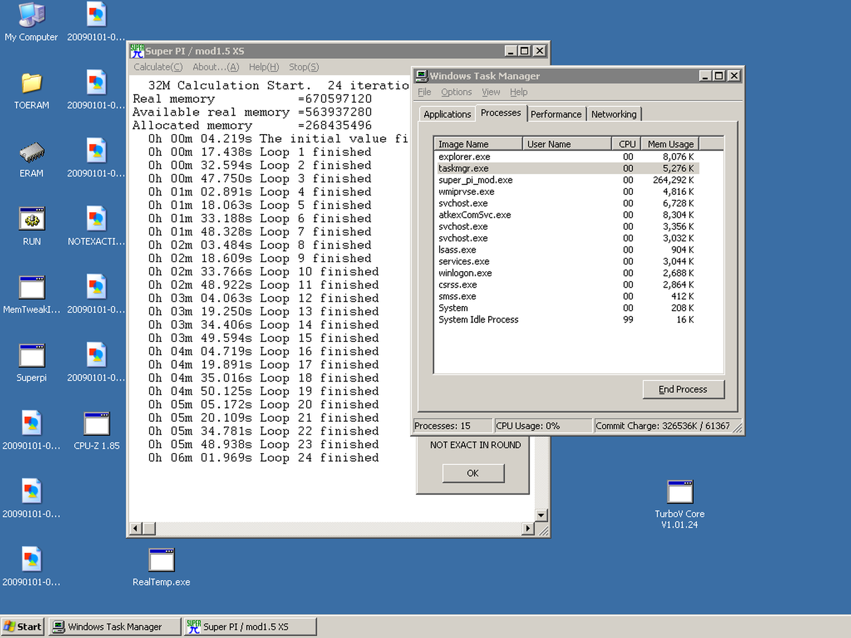Click the Super PI horizontal scroll thumb

pos(149,528)
